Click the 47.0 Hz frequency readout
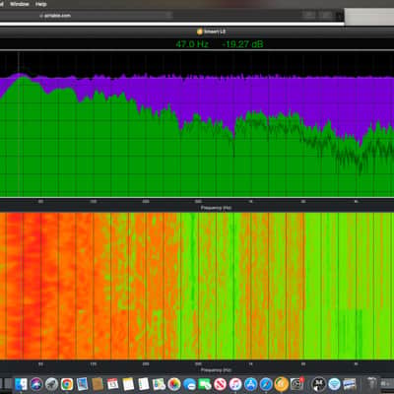The height and width of the screenshot is (394, 394). point(192,44)
